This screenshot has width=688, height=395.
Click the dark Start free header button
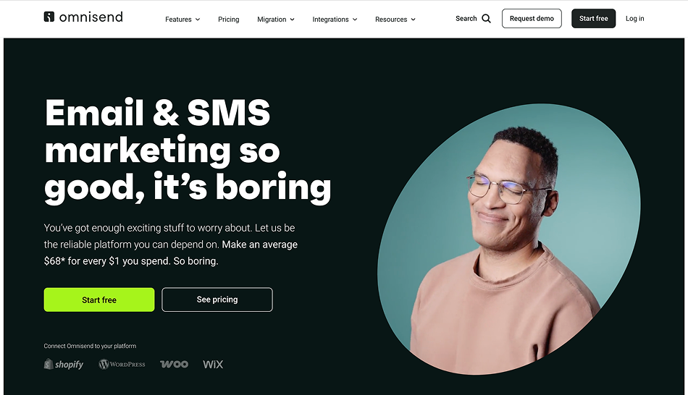pos(594,18)
